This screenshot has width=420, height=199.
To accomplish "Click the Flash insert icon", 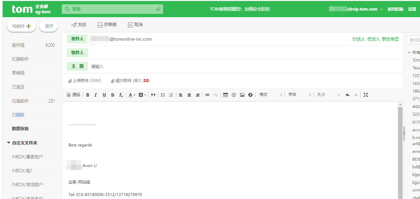I will coord(250,95).
